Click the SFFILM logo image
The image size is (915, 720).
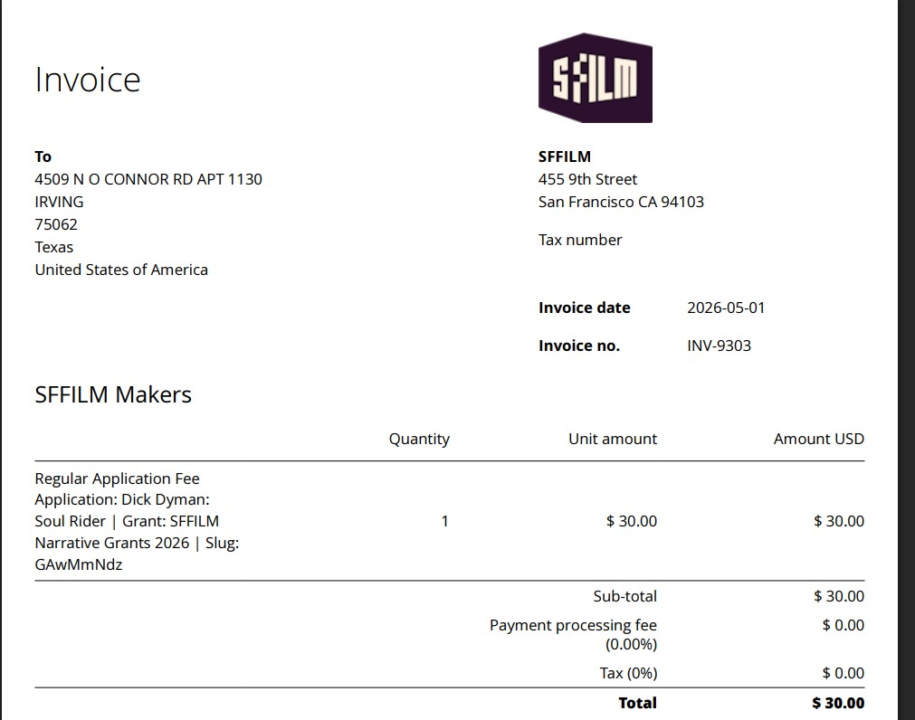point(596,78)
